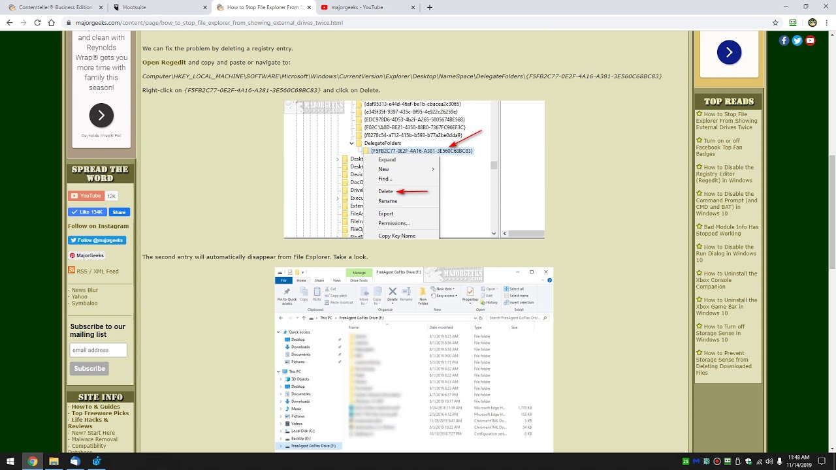This screenshot has width=836, height=470.
Task: Open the News Blur link
Action: [85, 290]
